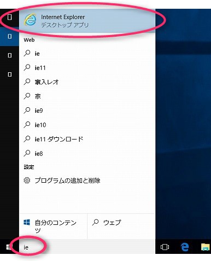Click the magnifier icon next to "ie9"
The width and height of the screenshot is (211, 261).
point(27,111)
